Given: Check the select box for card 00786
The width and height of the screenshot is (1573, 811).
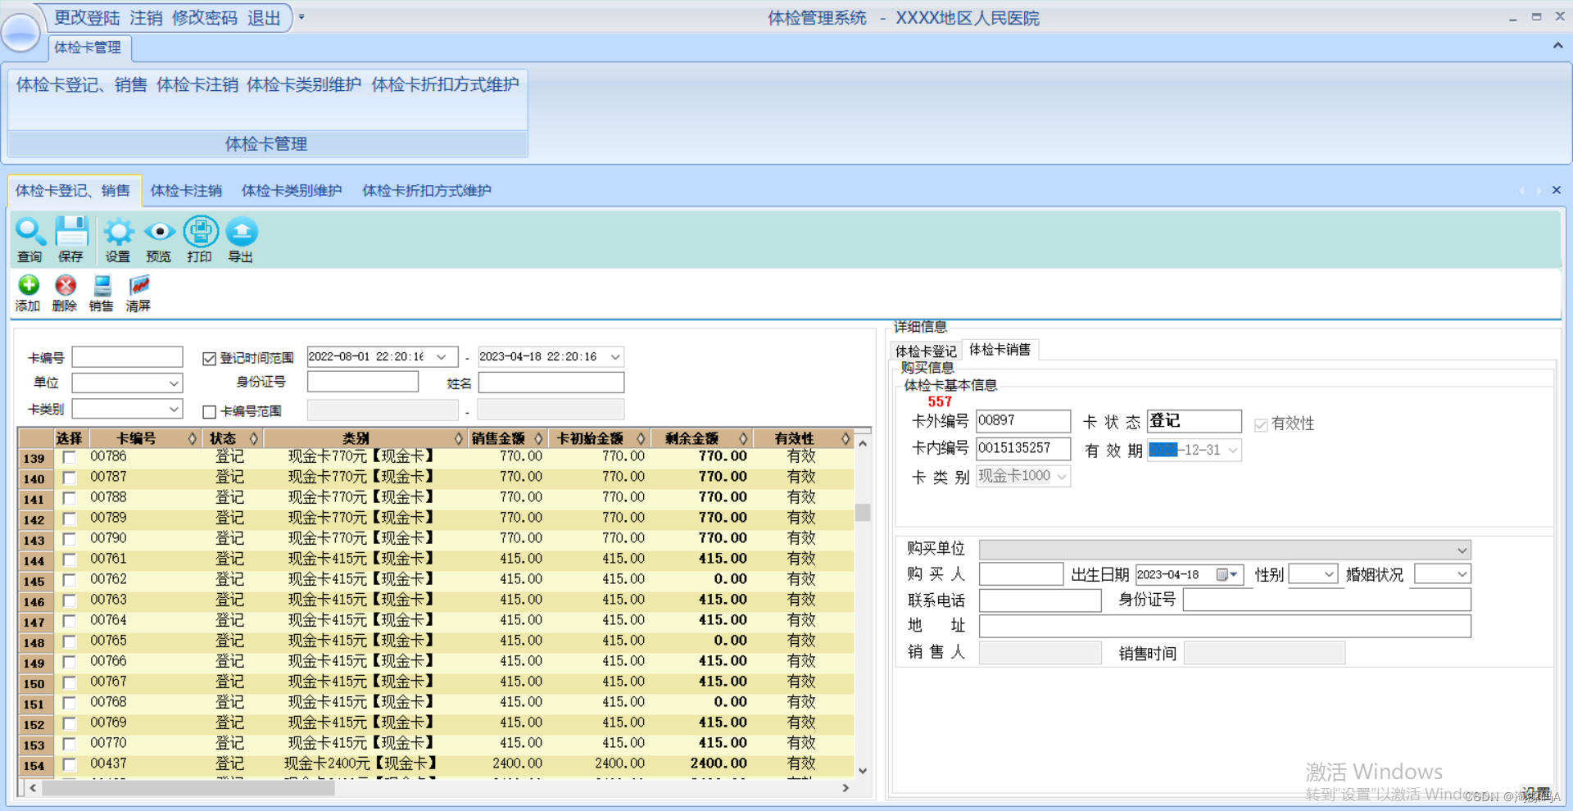Looking at the screenshot, I should point(70,457).
